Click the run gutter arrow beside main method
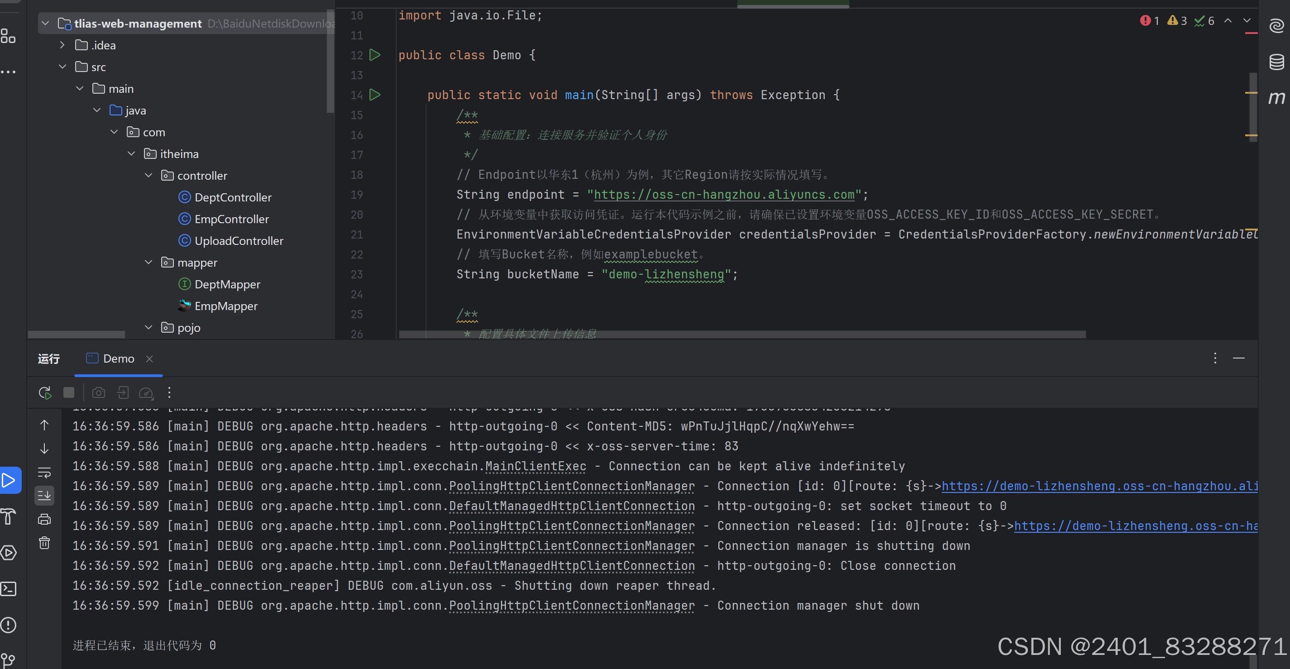 click(374, 95)
